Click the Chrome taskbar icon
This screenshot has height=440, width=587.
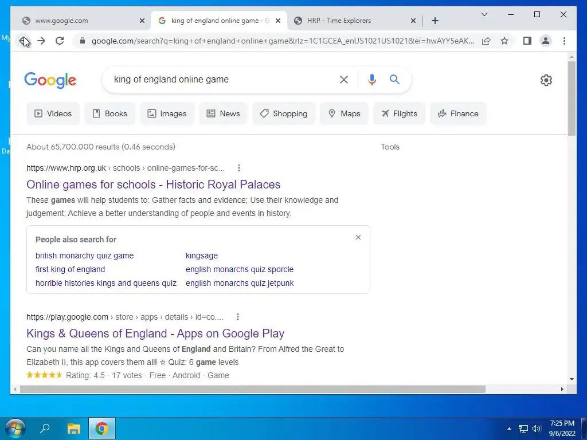tap(102, 429)
